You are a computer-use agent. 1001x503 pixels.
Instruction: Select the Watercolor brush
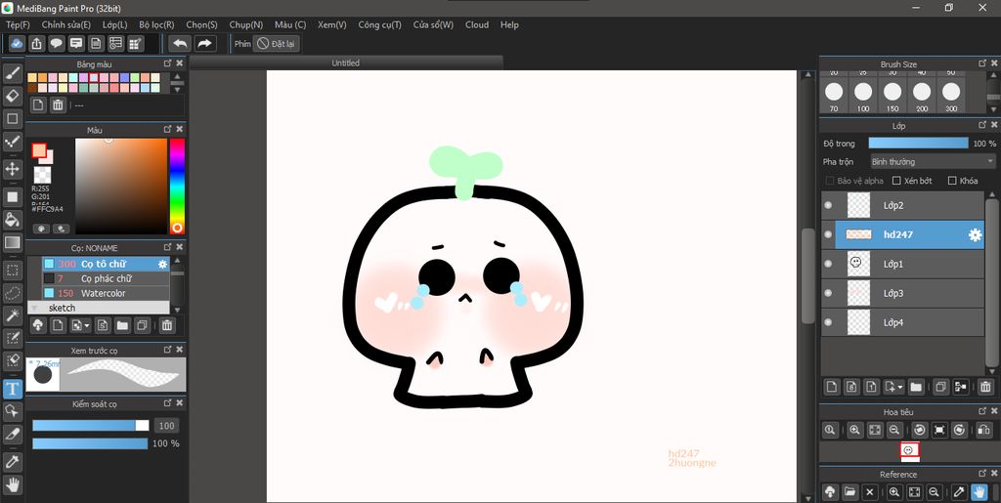click(x=106, y=293)
